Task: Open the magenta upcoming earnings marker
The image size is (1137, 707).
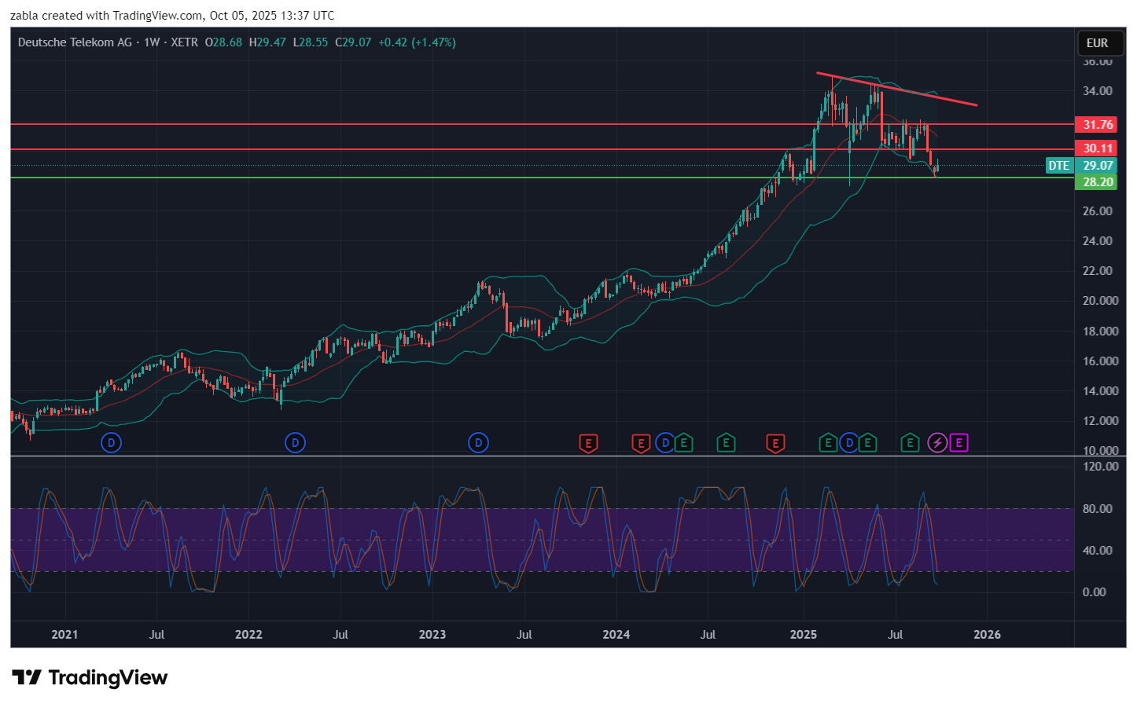Action: point(959,443)
